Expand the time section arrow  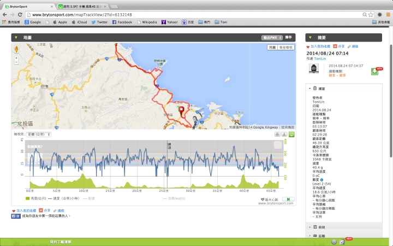point(310,227)
